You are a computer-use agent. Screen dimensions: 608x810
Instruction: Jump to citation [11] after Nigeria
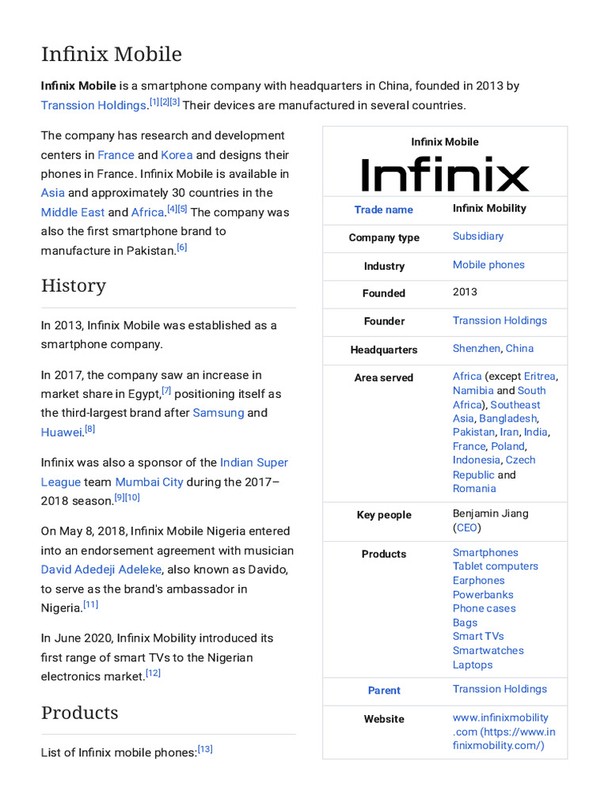coord(90,604)
